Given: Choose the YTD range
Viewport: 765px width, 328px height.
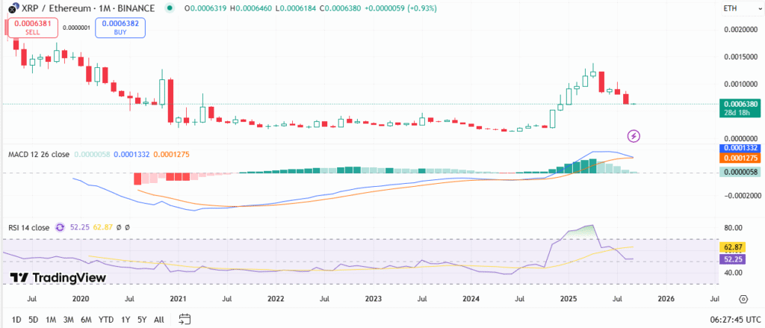Looking at the screenshot, I should point(105,319).
